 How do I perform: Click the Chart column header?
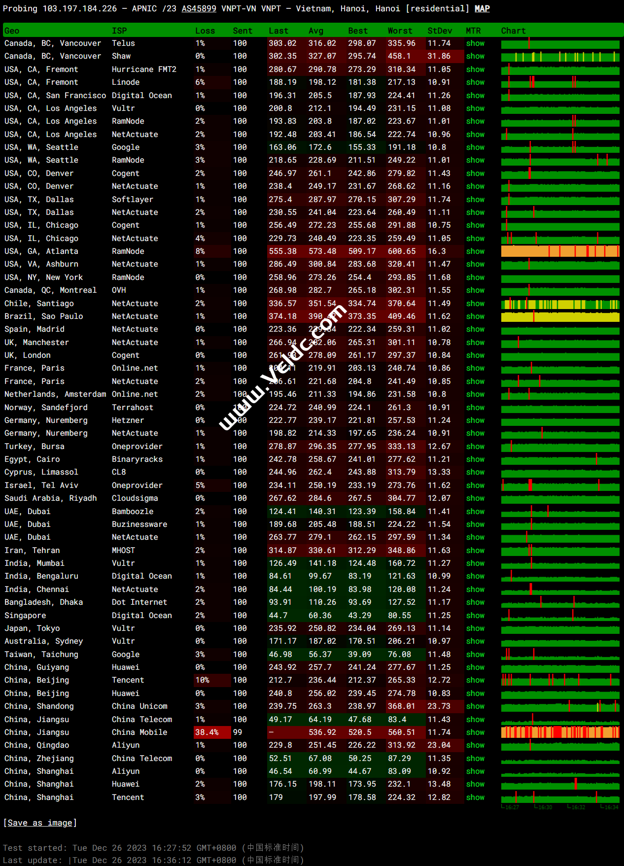(x=514, y=31)
